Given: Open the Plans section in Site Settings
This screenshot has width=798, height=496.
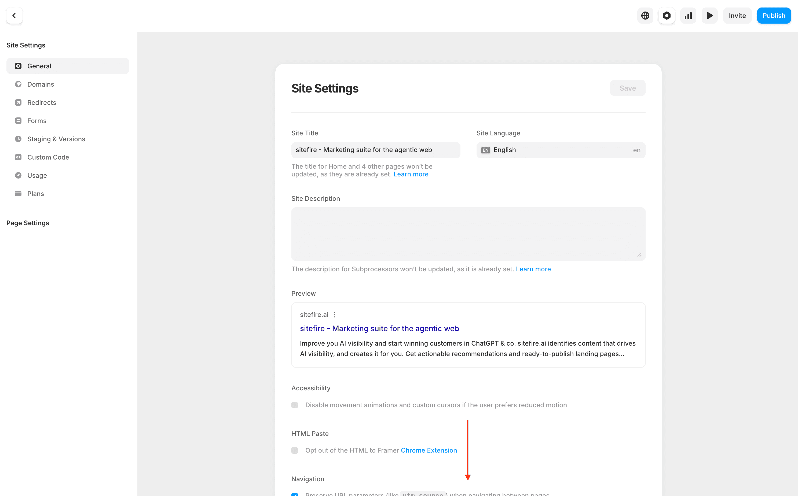Looking at the screenshot, I should point(35,194).
